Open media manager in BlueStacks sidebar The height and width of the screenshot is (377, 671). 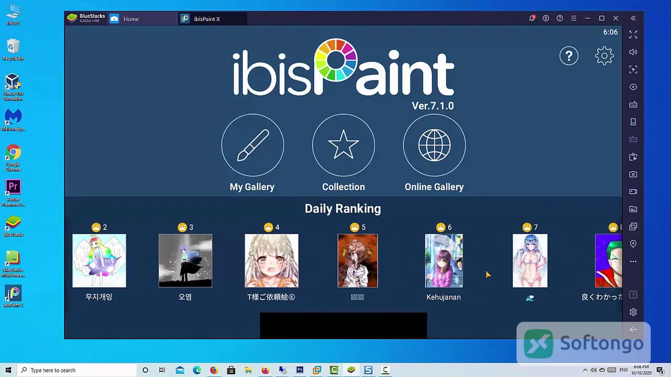pos(633,209)
